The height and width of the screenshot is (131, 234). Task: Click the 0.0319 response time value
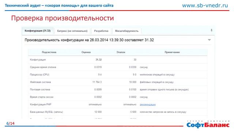[x=98, y=67]
